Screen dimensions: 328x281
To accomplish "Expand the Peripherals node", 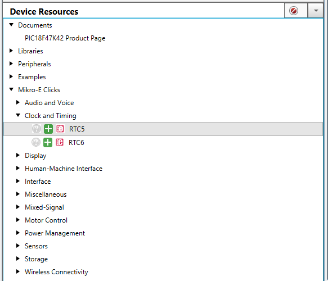I will pos(11,64).
